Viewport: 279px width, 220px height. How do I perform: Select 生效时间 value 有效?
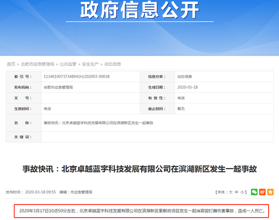click(47, 109)
